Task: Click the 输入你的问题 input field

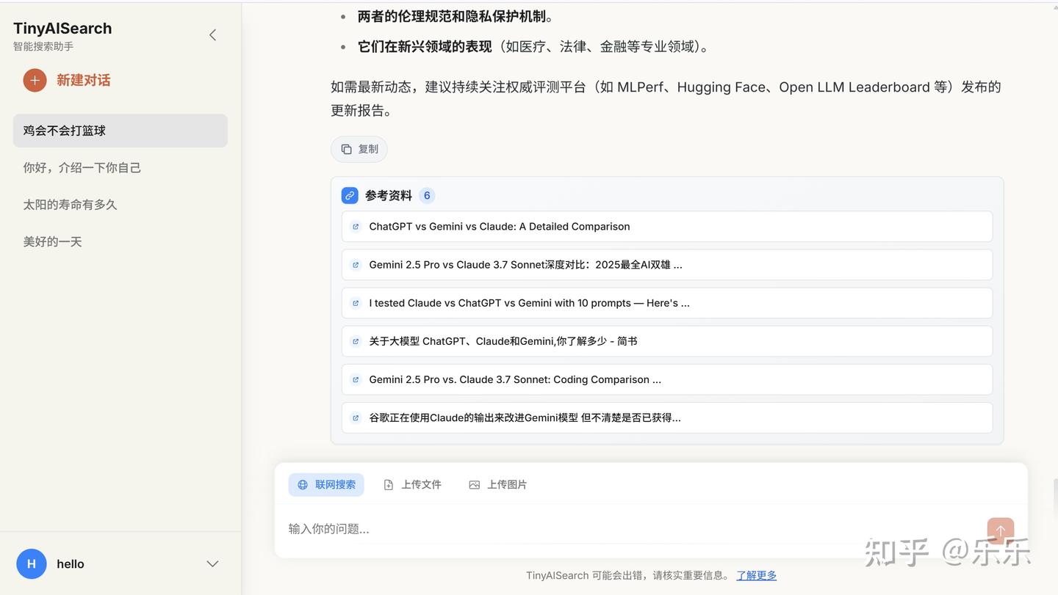Action: [514, 528]
